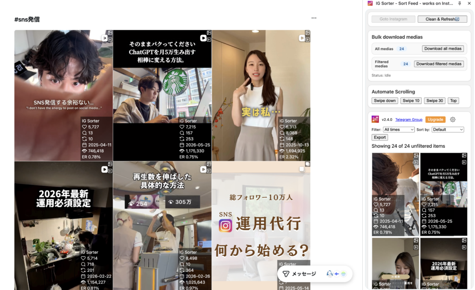Click video icon on sidebar AI革命 thumbnail
Image resolution: width=475 pixels, height=290 pixels.
416,247
